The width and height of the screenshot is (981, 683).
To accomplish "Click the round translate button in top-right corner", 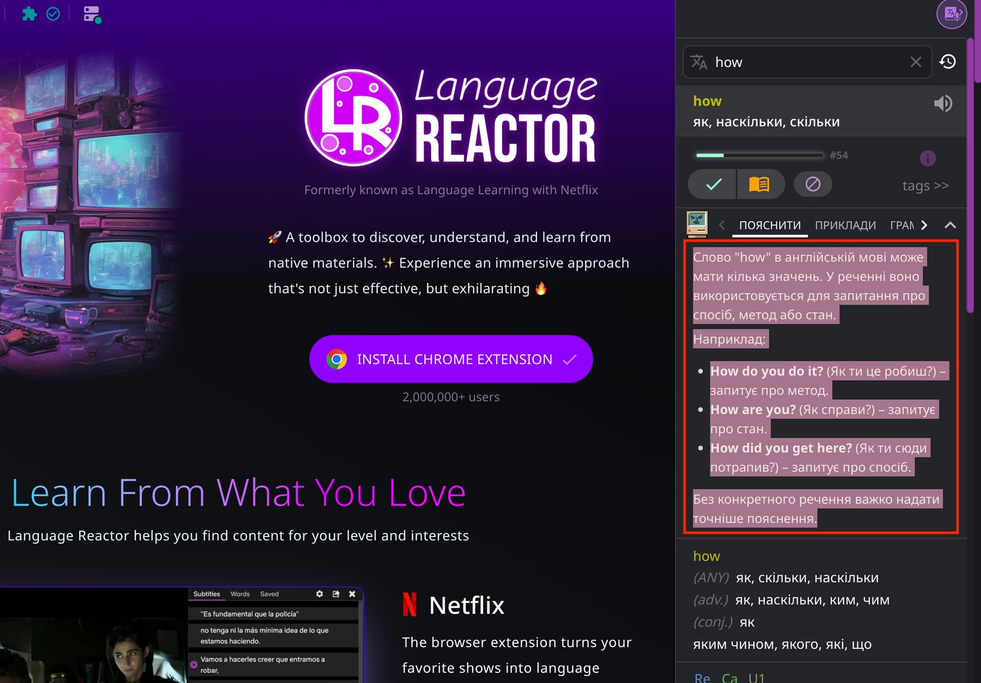I will (951, 14).
